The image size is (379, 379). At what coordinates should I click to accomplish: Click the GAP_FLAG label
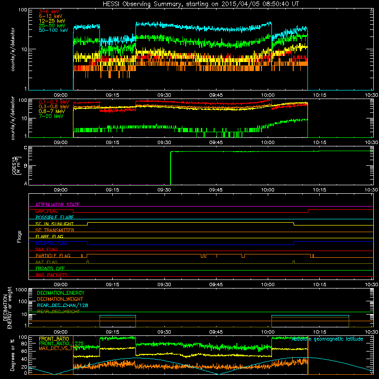tap(46, 211)
